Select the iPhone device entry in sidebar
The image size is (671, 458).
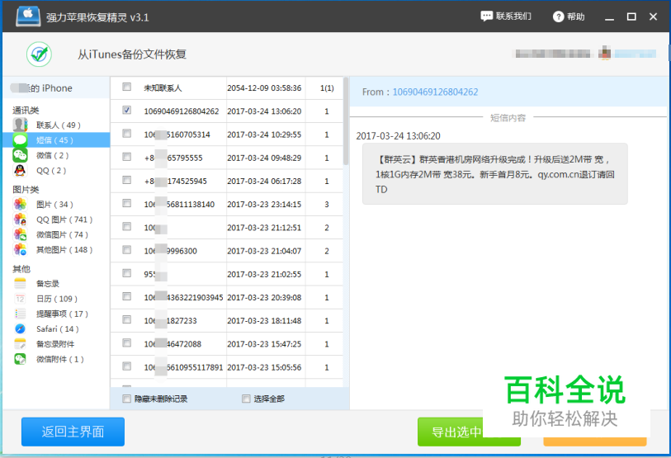click(x=56, y=88)
